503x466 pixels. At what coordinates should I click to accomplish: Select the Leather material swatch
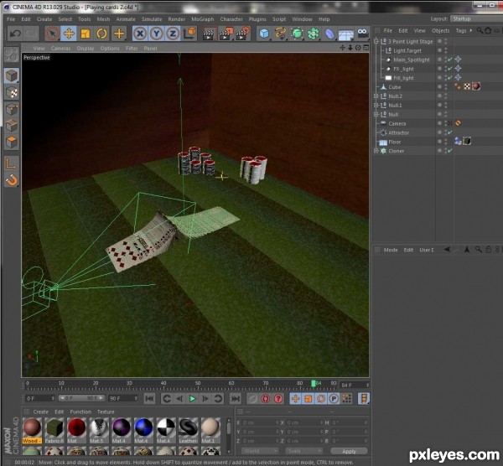tap(189, 431)
